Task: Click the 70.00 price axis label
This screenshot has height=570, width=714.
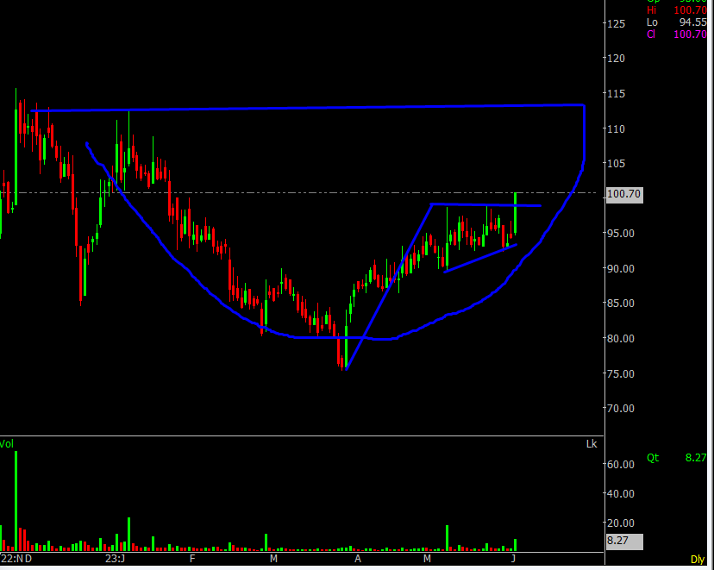Action: coord(621,409)
